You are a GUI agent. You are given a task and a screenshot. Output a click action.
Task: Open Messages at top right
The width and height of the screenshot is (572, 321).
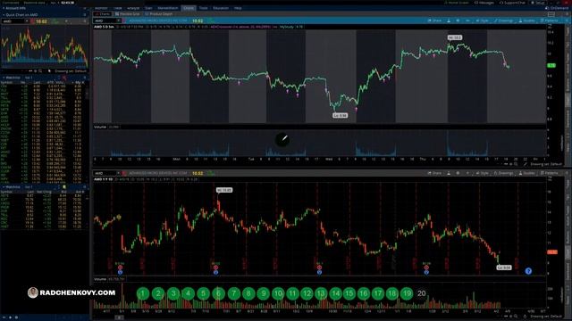point(484,3)
